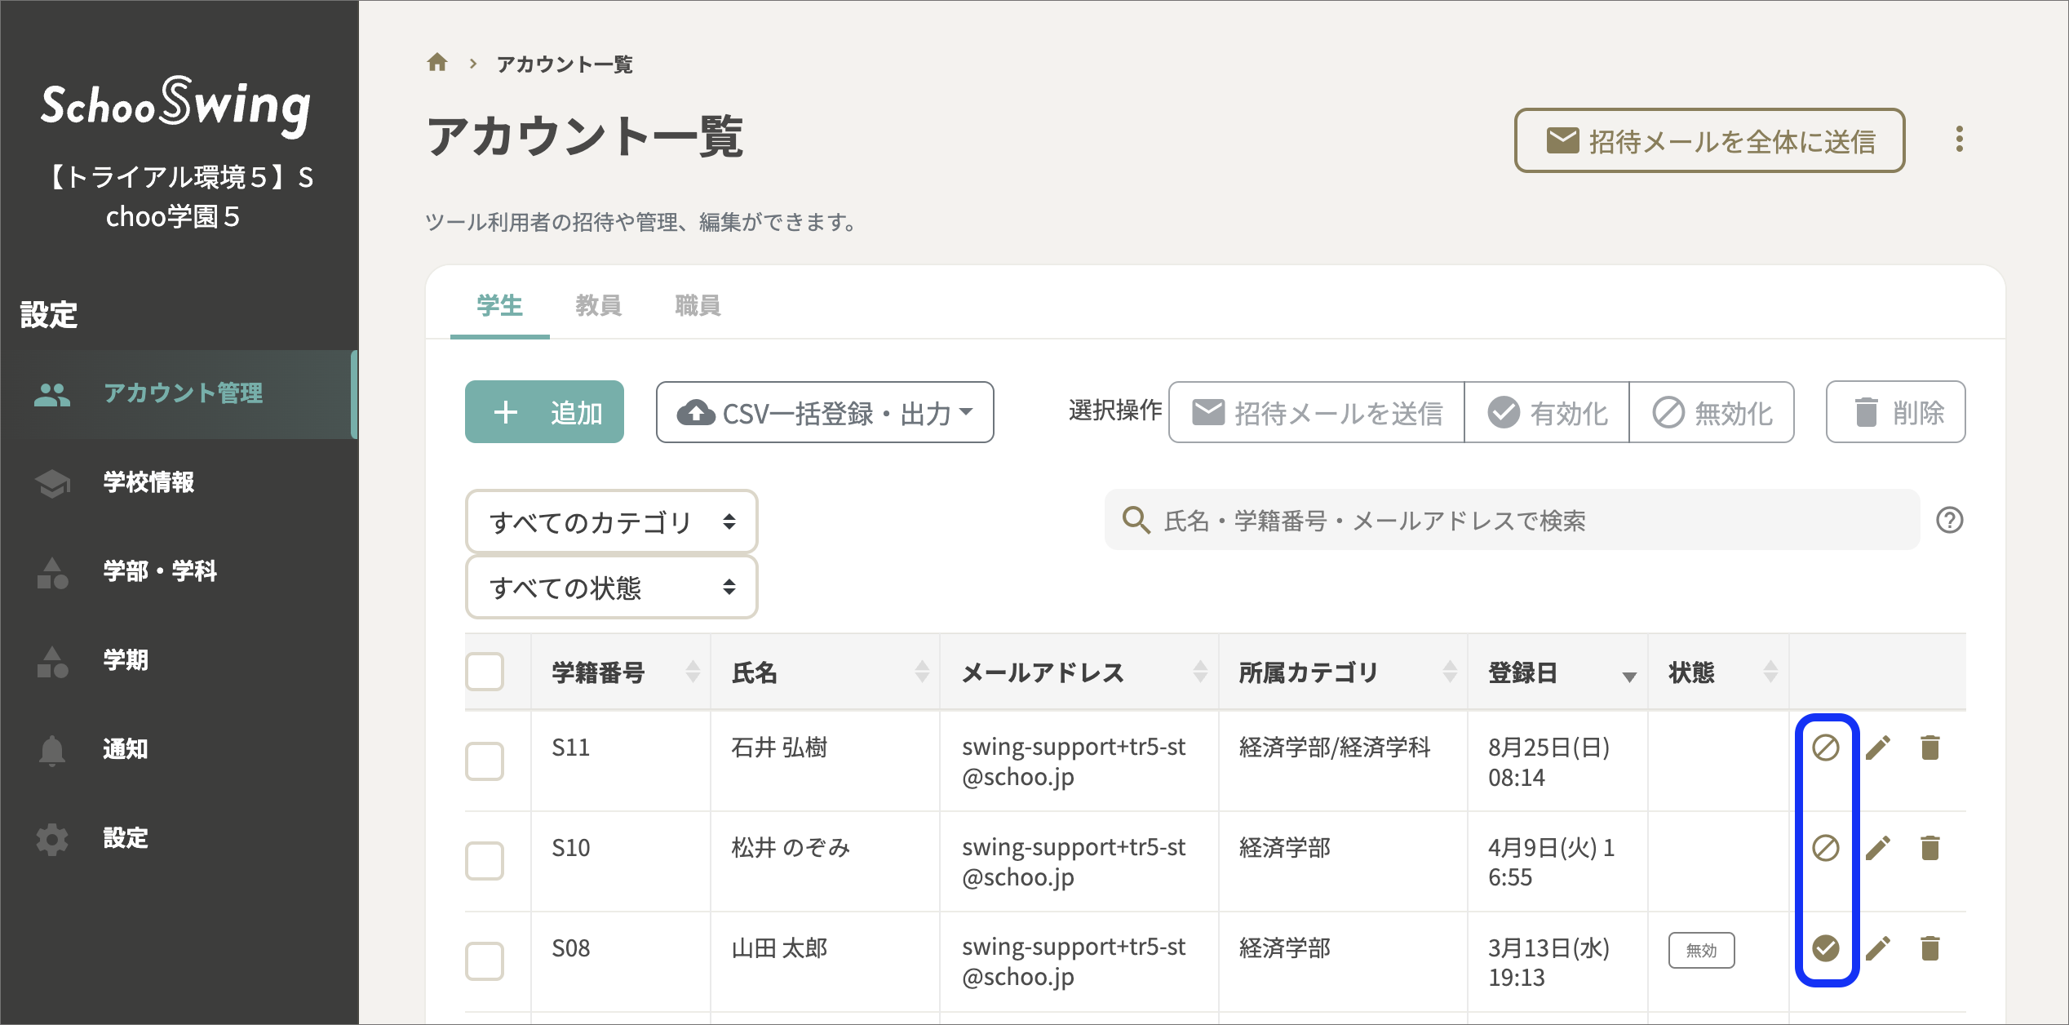Open 学部・学科 in the sidebar
The width and height of the screenshot is (2069, 1025).
(160, 571)
